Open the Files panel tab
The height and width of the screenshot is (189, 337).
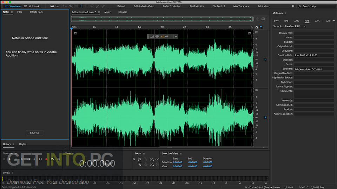pyautogui.click(x=20, y=12)
